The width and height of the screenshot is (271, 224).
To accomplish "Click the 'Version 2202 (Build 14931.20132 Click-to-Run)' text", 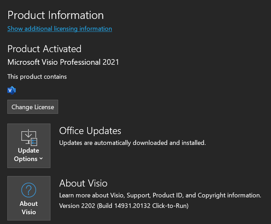I will (124, 206).
